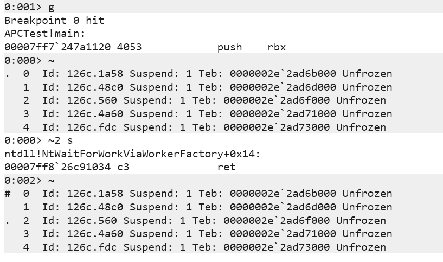Click the "0:000> ~" prompt line
The height and width of the screenshot is (262, 443).
29,60
